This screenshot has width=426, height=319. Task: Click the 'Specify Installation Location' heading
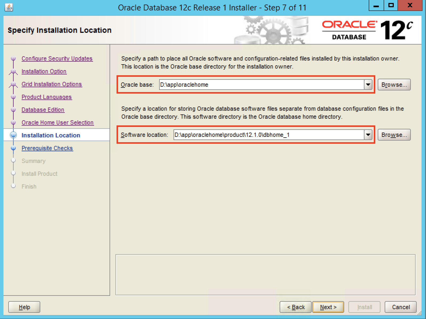pos(59,30)
